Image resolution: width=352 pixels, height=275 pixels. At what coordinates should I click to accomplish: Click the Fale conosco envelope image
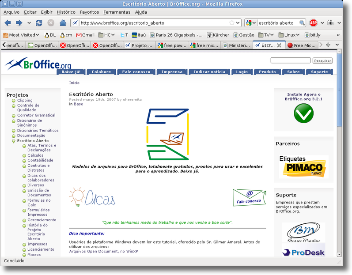[250, 197]
